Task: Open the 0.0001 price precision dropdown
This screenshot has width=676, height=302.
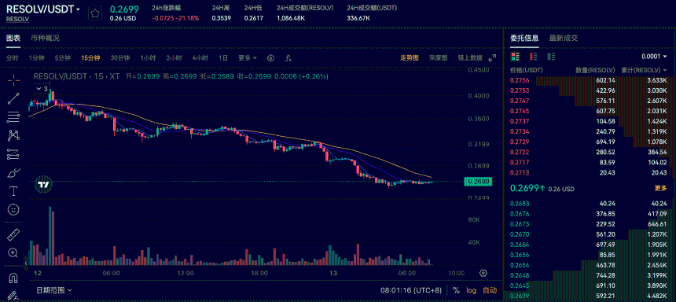Action: point(654,57)
